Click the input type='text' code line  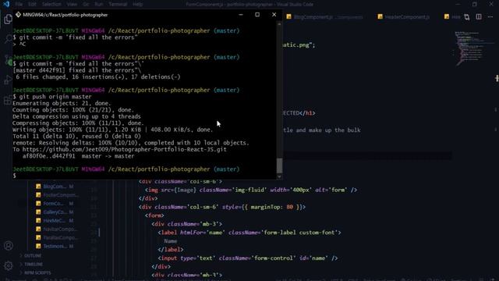click(x=248, y=258)
